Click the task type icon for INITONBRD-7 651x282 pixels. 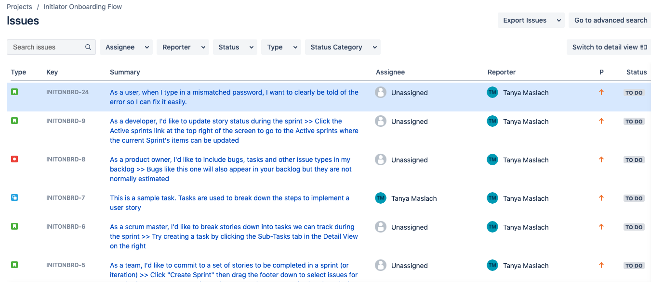14,197
